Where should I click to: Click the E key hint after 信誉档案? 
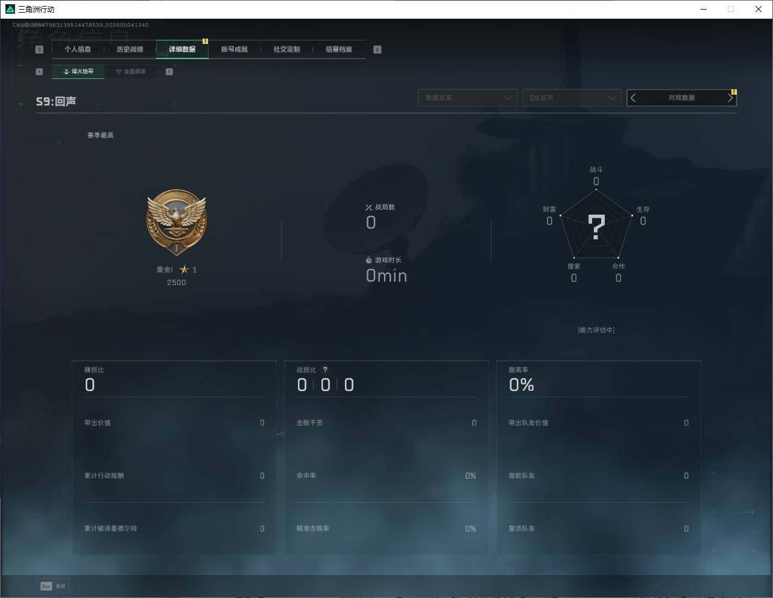pyautogui.click(x=377, y=49)
